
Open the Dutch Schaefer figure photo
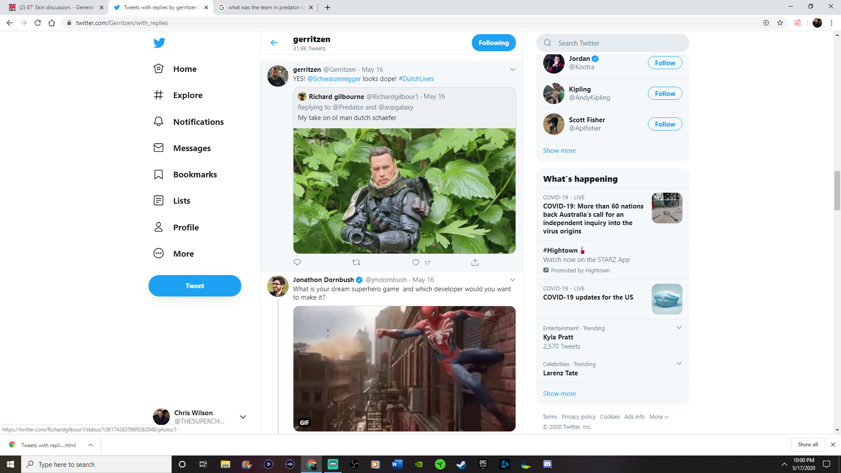404,191
